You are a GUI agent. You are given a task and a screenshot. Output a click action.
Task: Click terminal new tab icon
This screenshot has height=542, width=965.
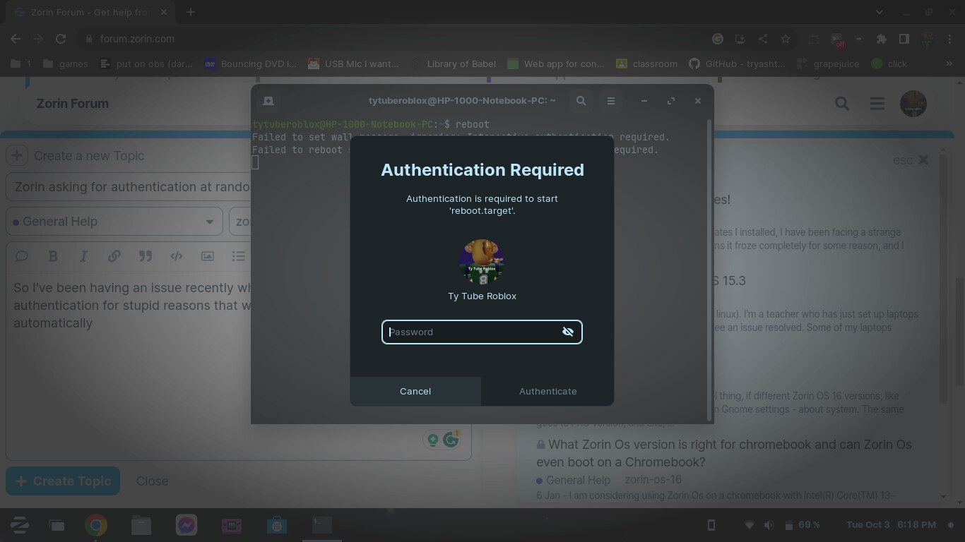tap(268, 101)
